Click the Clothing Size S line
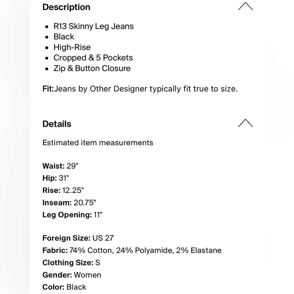 tap(71, 263)
